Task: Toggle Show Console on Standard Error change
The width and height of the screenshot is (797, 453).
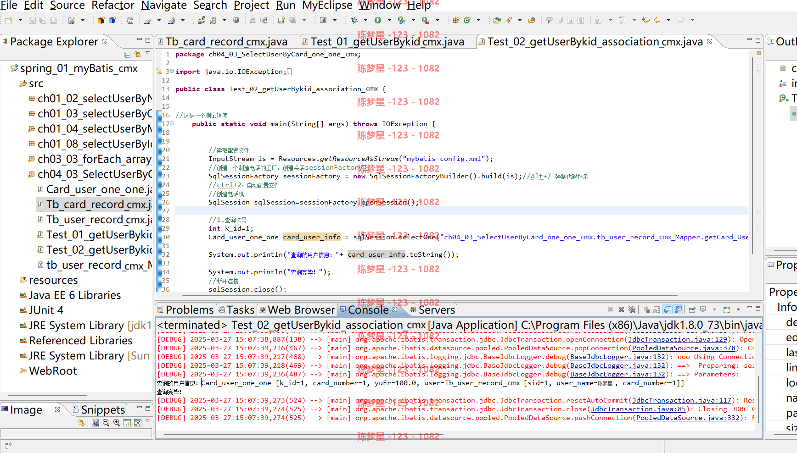Action: [x=678, y=309]
